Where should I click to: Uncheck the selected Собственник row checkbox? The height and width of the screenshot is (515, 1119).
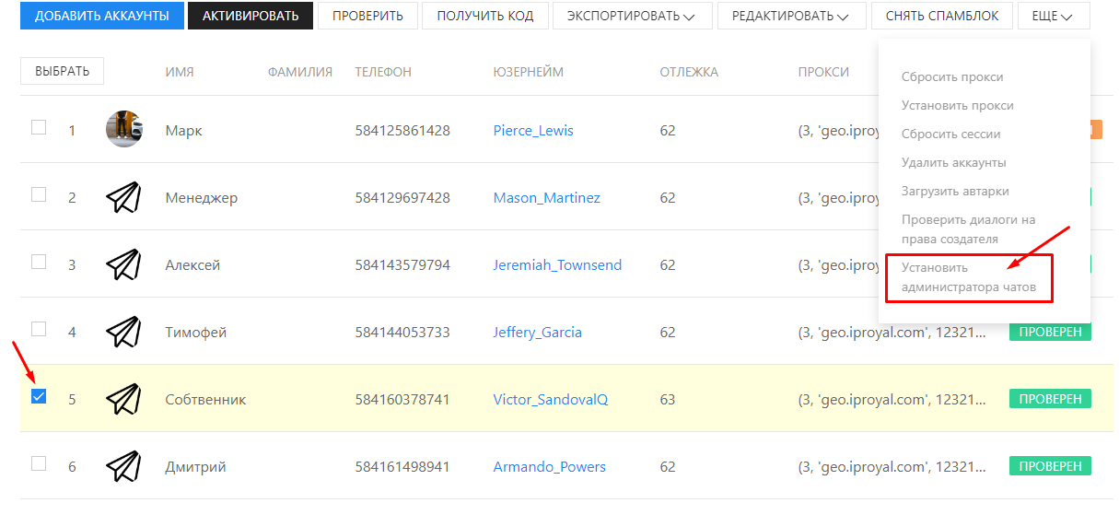(x=39, y=397)
